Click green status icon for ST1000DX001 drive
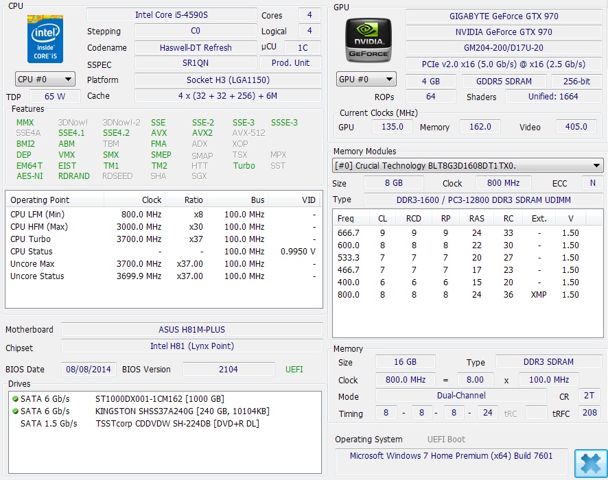The width and height of the screenshot is (608, 480). (16, 398)
